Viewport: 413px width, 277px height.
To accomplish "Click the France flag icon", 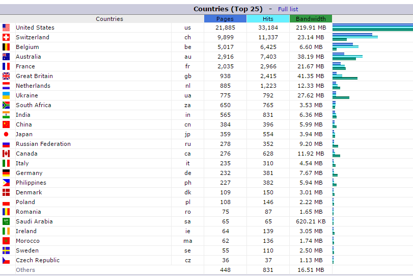I will point(6,66).
